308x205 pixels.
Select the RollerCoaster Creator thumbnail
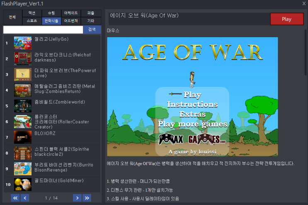coord(23,122)
